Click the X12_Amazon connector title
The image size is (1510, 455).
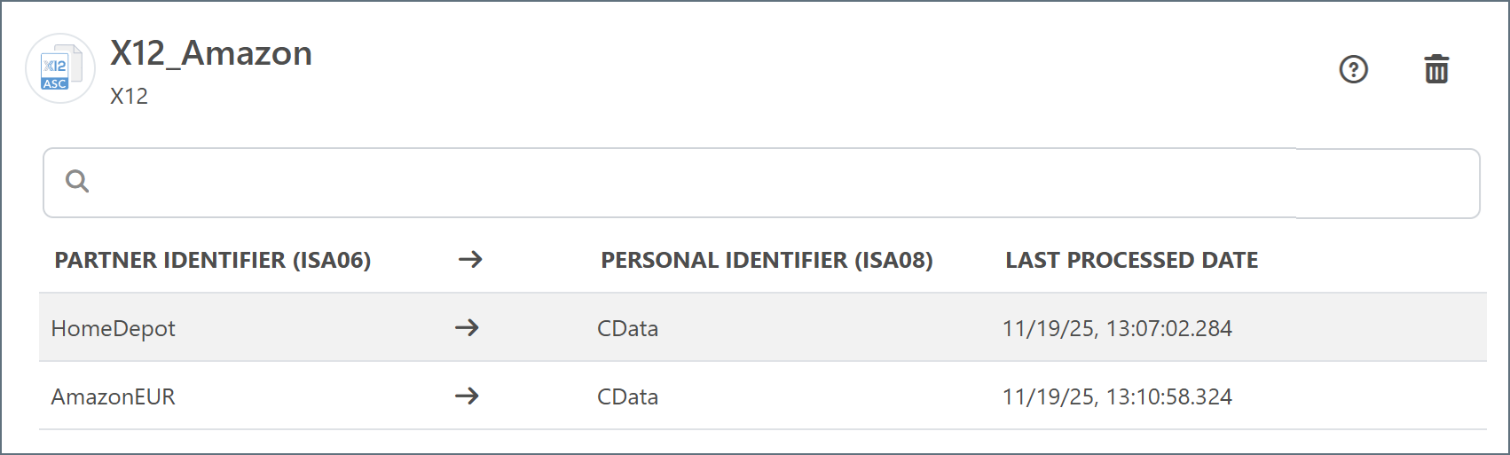(211, 53)
